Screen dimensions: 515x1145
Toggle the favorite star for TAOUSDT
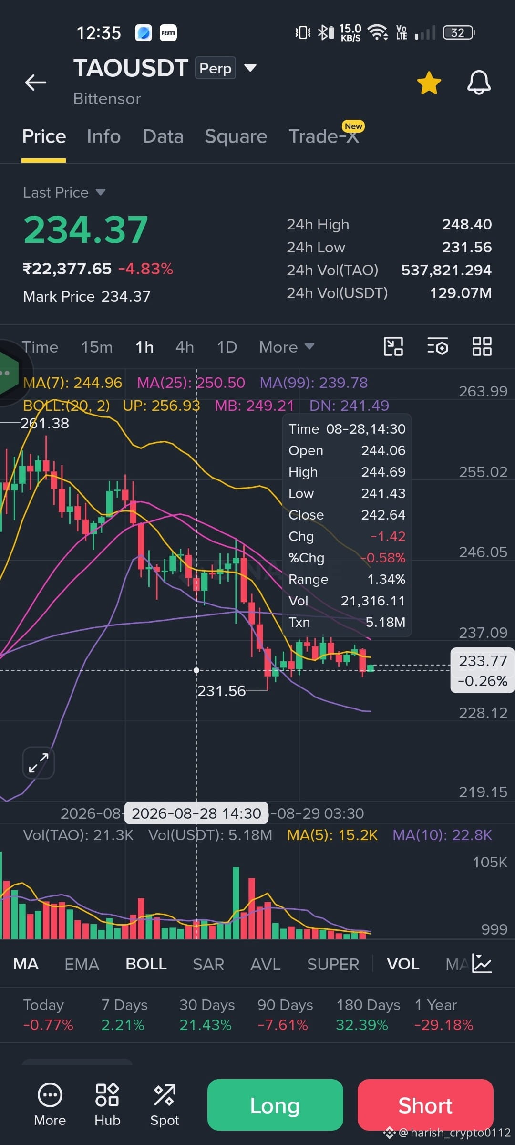[x=429, y=83]
